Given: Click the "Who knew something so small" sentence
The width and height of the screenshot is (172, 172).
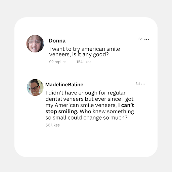Looking at the screenshot, I should click(x=90, y=115).
